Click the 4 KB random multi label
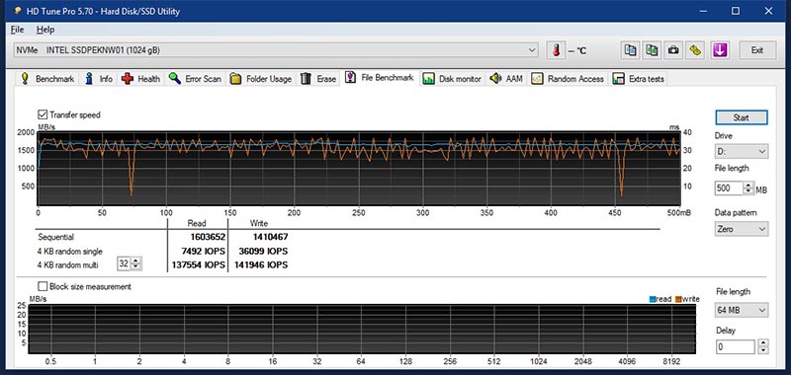Screen dimensions: 791x375 click(x=67, y=264)
